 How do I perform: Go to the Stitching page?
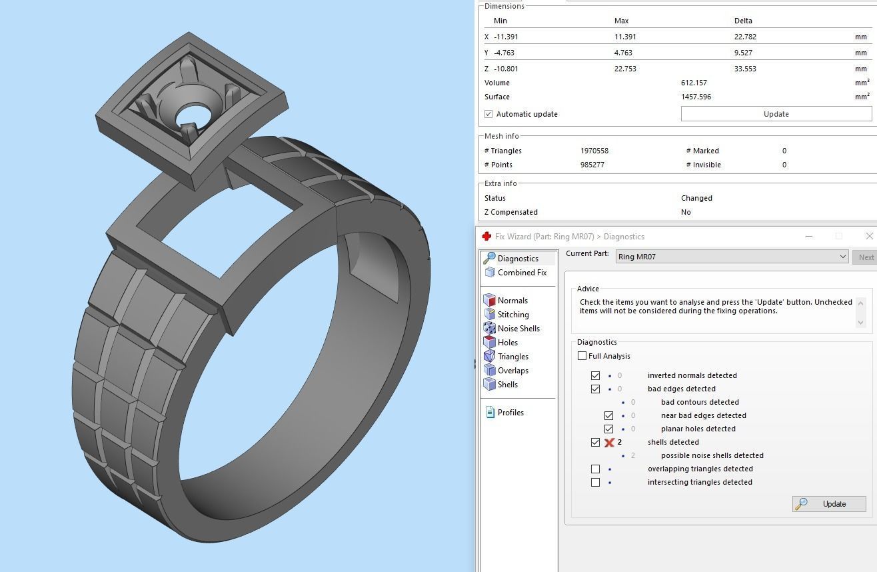click(x=513, y=314)
